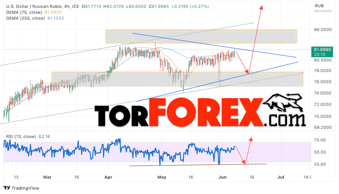Viewport: 339px width, 194px height.
Task: Click the DEMA (75, close) indicator label
Action: point(24,12)
